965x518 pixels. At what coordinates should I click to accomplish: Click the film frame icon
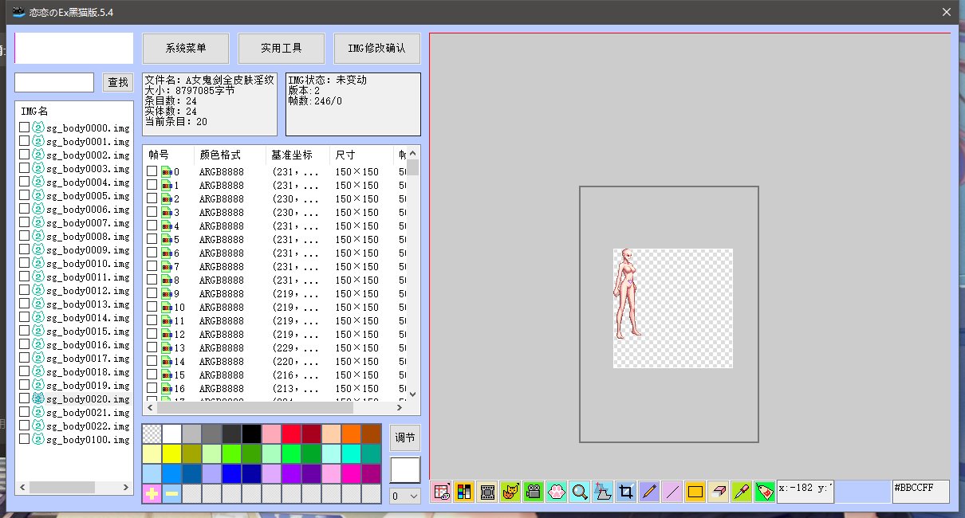pyautogui.click(x=487, y=492)
